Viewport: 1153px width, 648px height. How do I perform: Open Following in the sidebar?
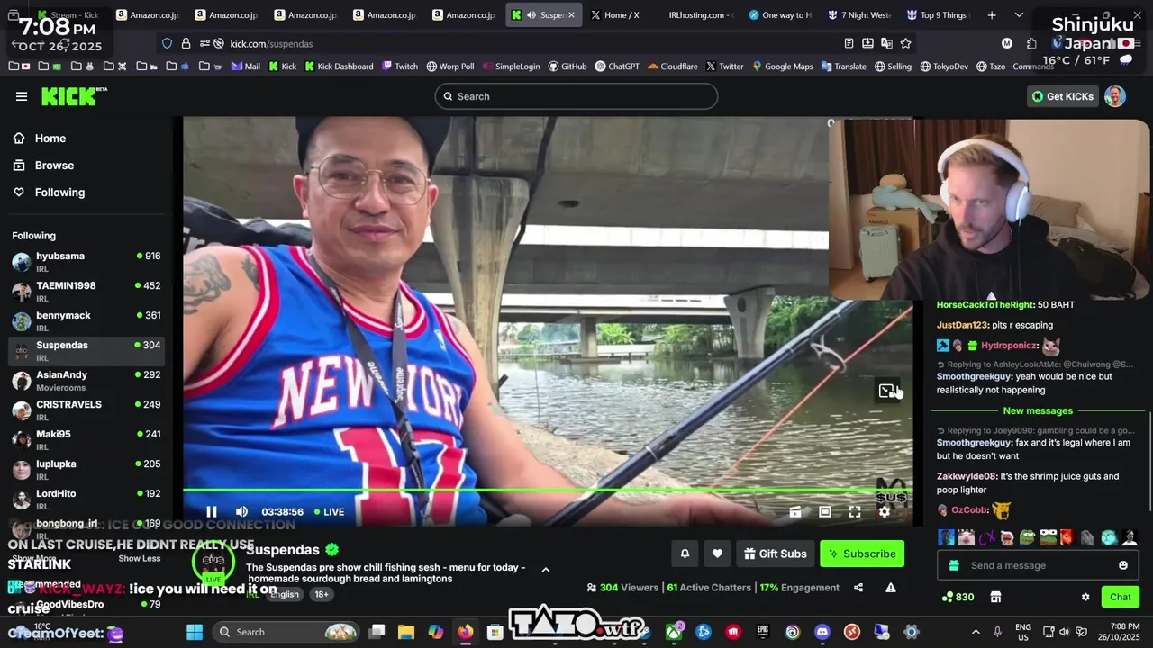[x=59, y=193]
